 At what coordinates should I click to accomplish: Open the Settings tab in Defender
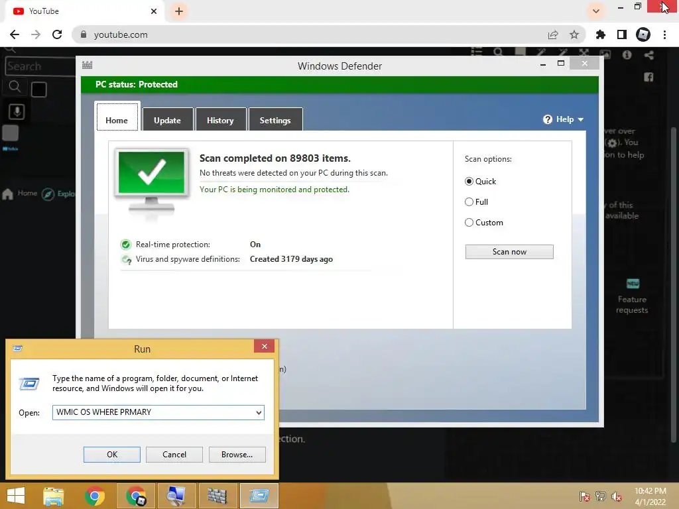tap(275, 119)
